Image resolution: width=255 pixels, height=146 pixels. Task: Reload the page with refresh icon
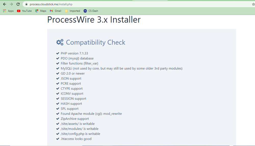[x=18, y=4]
